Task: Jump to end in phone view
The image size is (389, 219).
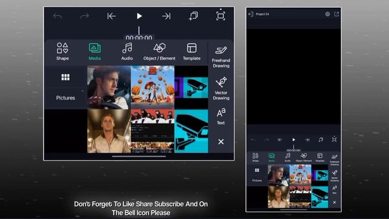Action: 307,140
